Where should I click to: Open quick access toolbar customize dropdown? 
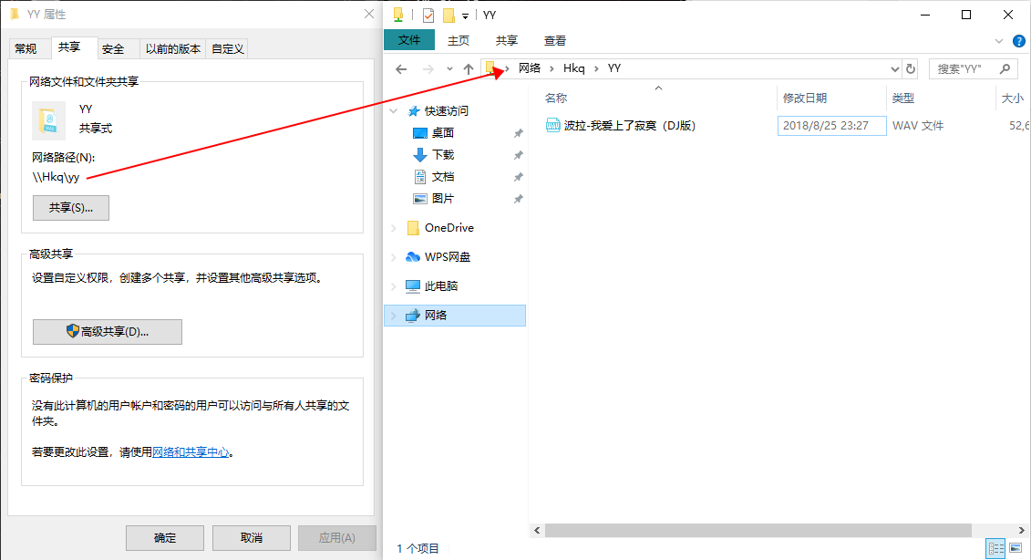[465, 16]
